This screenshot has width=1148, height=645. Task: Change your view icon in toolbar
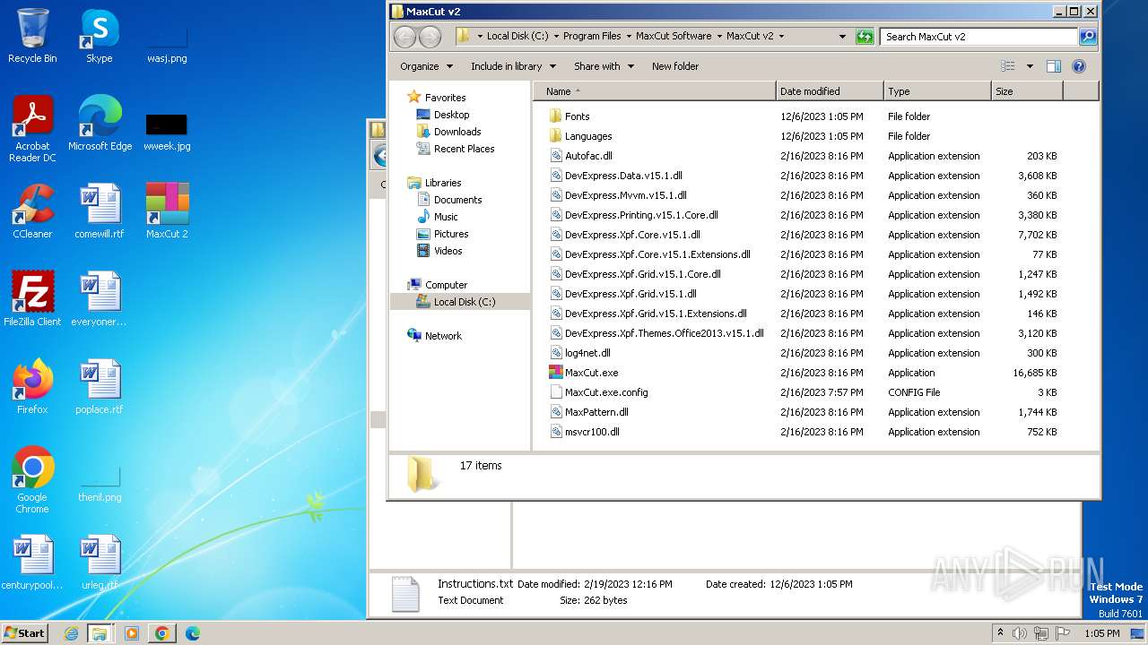tap(1008, 66)
